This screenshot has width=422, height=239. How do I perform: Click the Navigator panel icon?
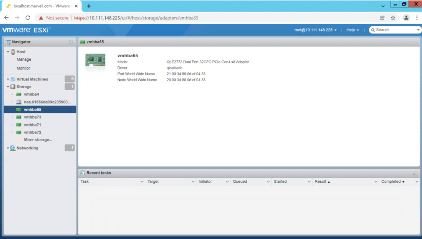pyautogui.click(x=8, y=42)
